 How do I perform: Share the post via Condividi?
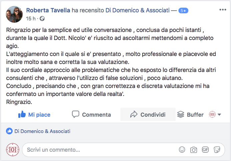pos(148,115)
